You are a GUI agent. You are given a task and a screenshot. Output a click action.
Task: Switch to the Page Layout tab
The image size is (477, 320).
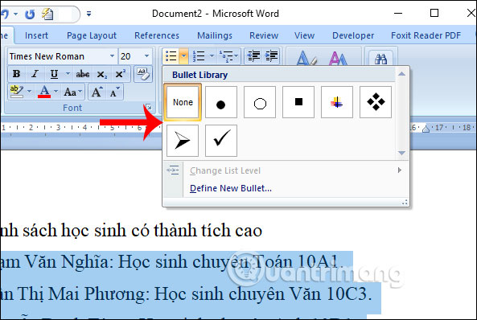pos(92,35)
